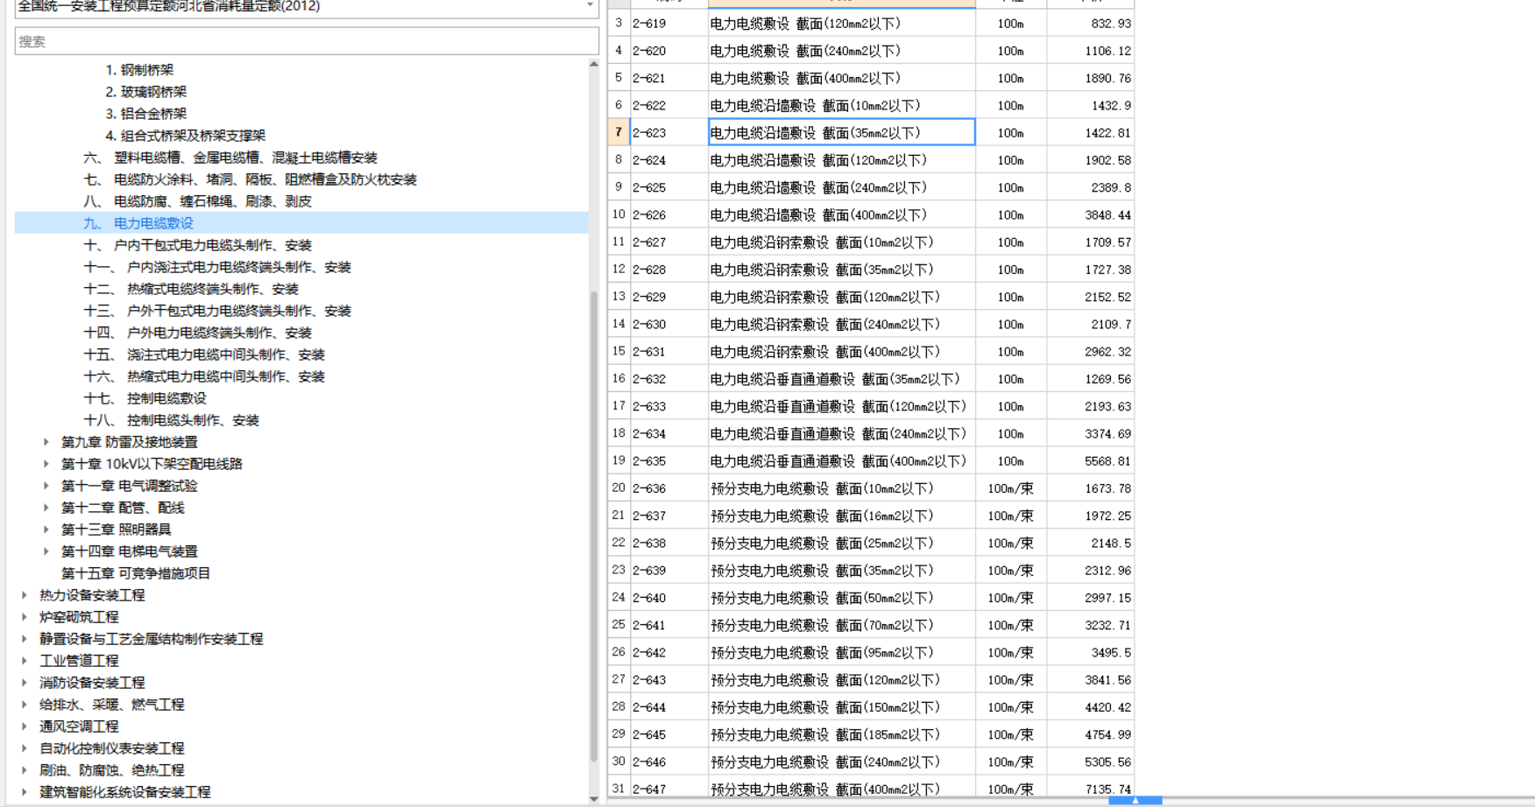
Task: Select 电力电缆沿墙敷设 截面(35mm2以下) cell
Action: pyautogui.click(x=841, y=133)
